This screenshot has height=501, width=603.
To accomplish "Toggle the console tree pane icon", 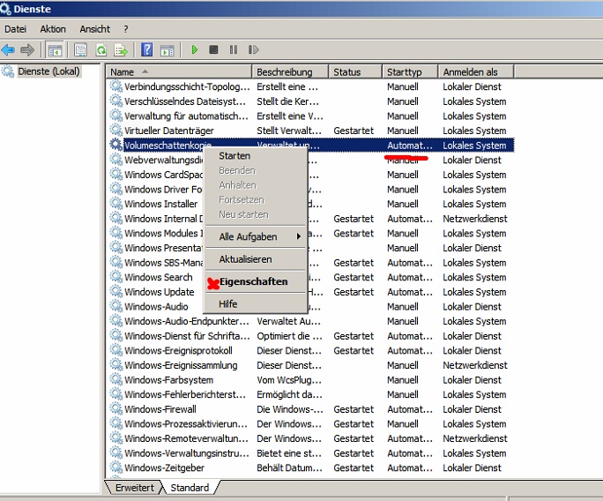I will pyautogui.click(x=55, y=49).
